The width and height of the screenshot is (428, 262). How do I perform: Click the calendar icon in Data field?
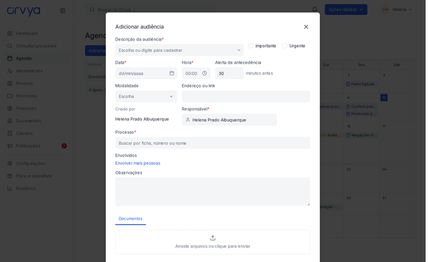click(x=171, y=73)
